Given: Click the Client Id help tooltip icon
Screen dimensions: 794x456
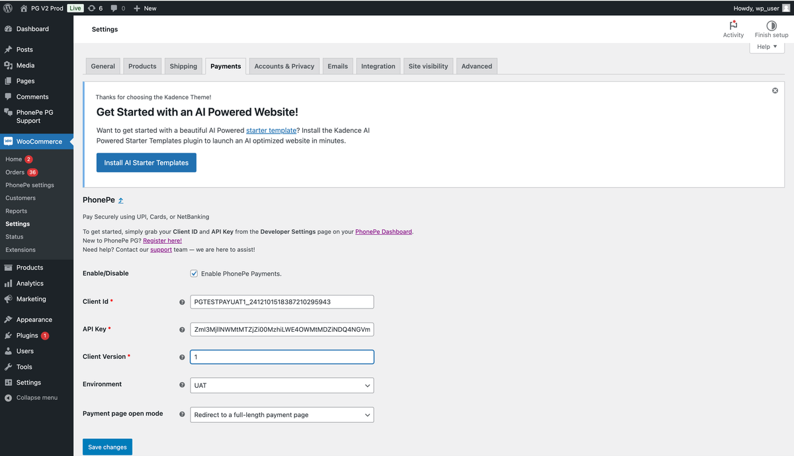Looking at the screenshot, I should pyautogui.click(x=182, y=302).
